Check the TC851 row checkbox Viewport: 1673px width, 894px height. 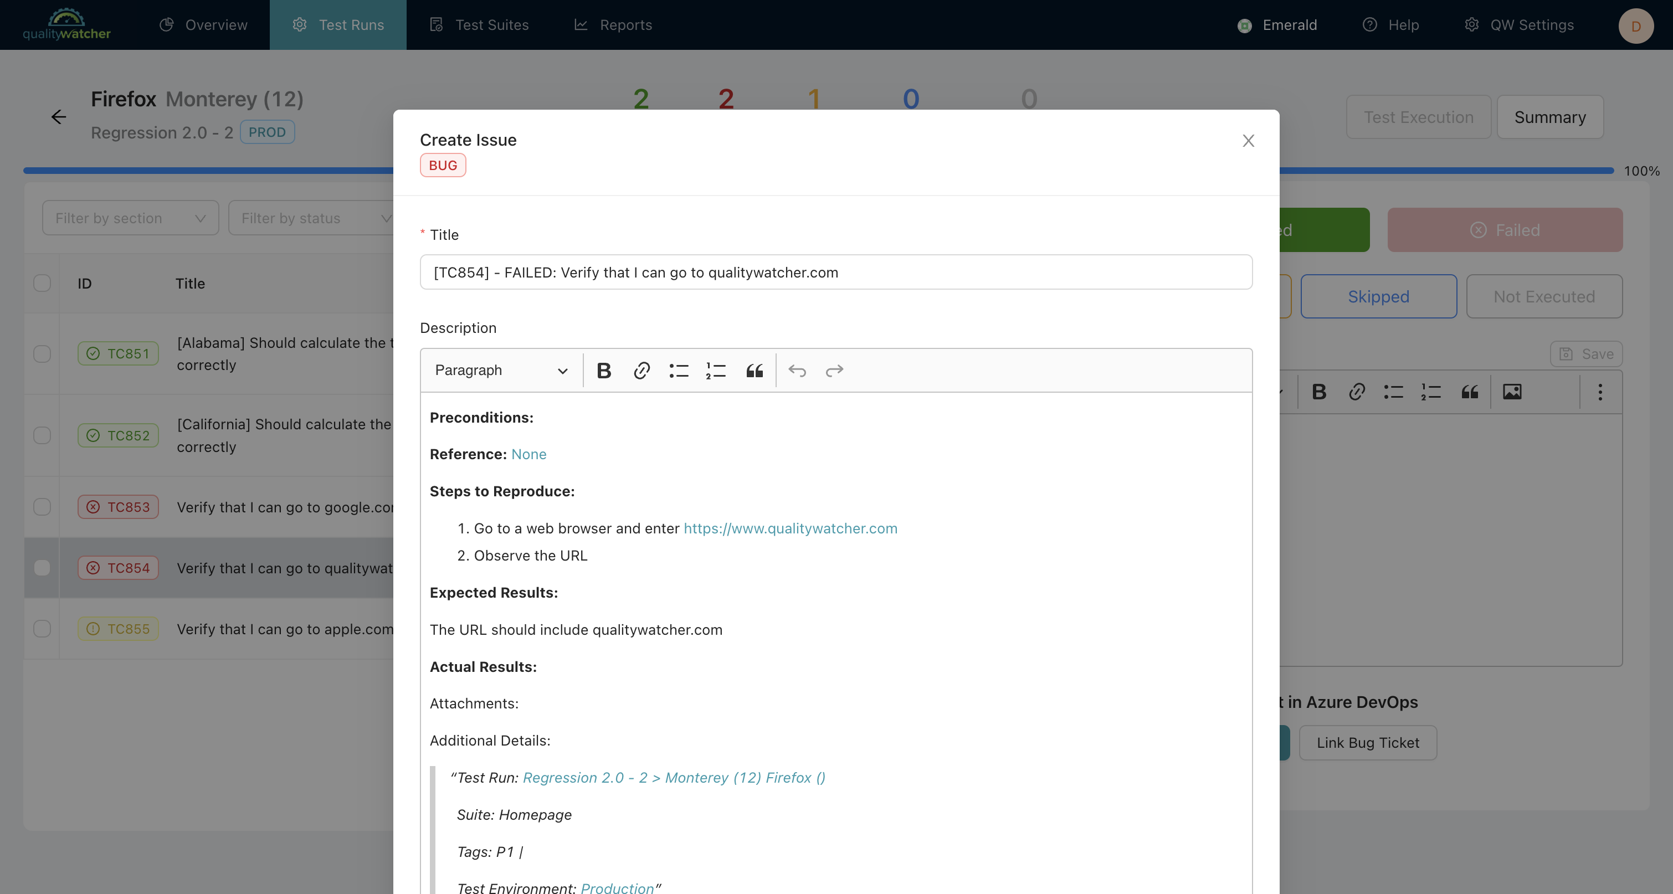click(42, 354)
